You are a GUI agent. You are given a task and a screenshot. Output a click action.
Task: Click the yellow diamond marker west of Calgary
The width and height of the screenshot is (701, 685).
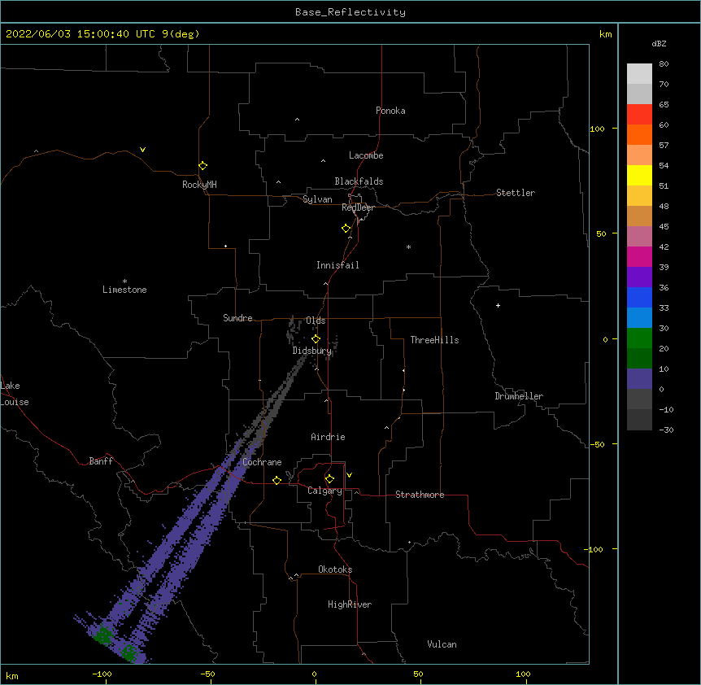point(276,480)
